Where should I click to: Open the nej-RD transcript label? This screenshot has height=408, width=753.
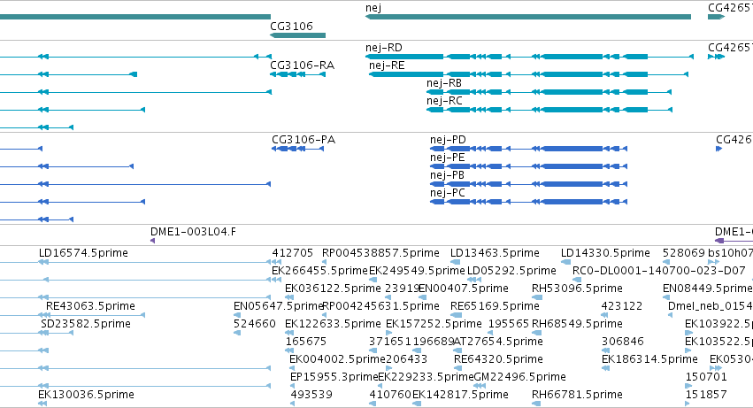pos(384,48)
